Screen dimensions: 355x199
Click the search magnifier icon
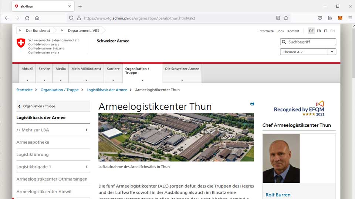click(x=284, y=42)
